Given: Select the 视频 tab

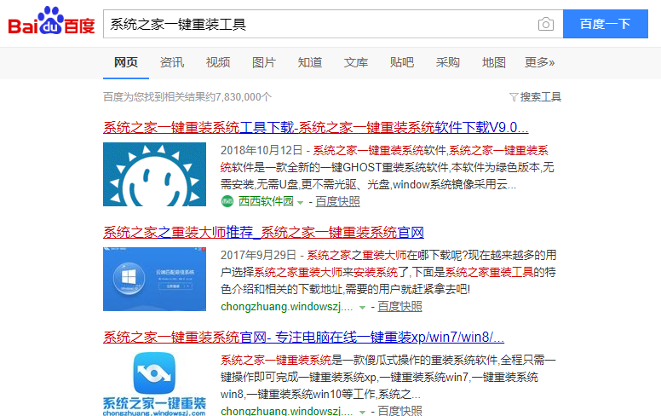Looking at the screenshot, I should tap(218, 62).
